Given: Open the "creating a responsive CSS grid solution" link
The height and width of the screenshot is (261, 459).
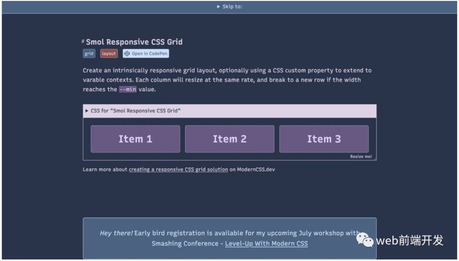Looking at the screenshot, I should point(178,169).
